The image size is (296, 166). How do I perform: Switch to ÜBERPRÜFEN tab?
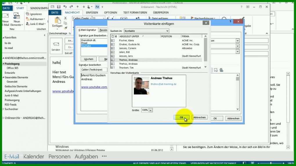coord(161,12)
